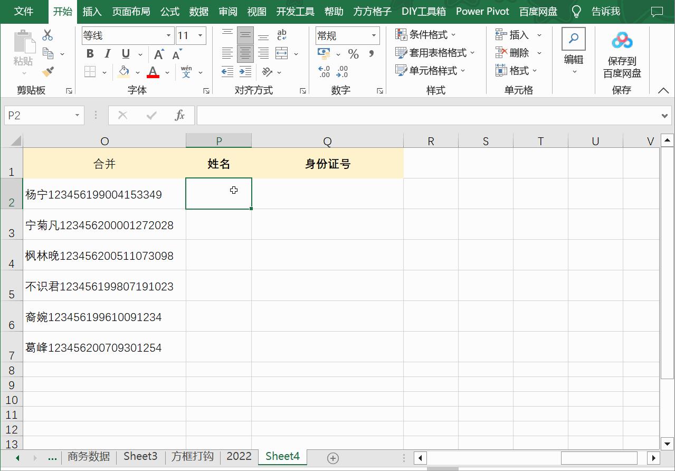Viewport: 675px width, 471px height.
Task: Open the Sheet3 worksheet tab
Action: click(140, 456)
